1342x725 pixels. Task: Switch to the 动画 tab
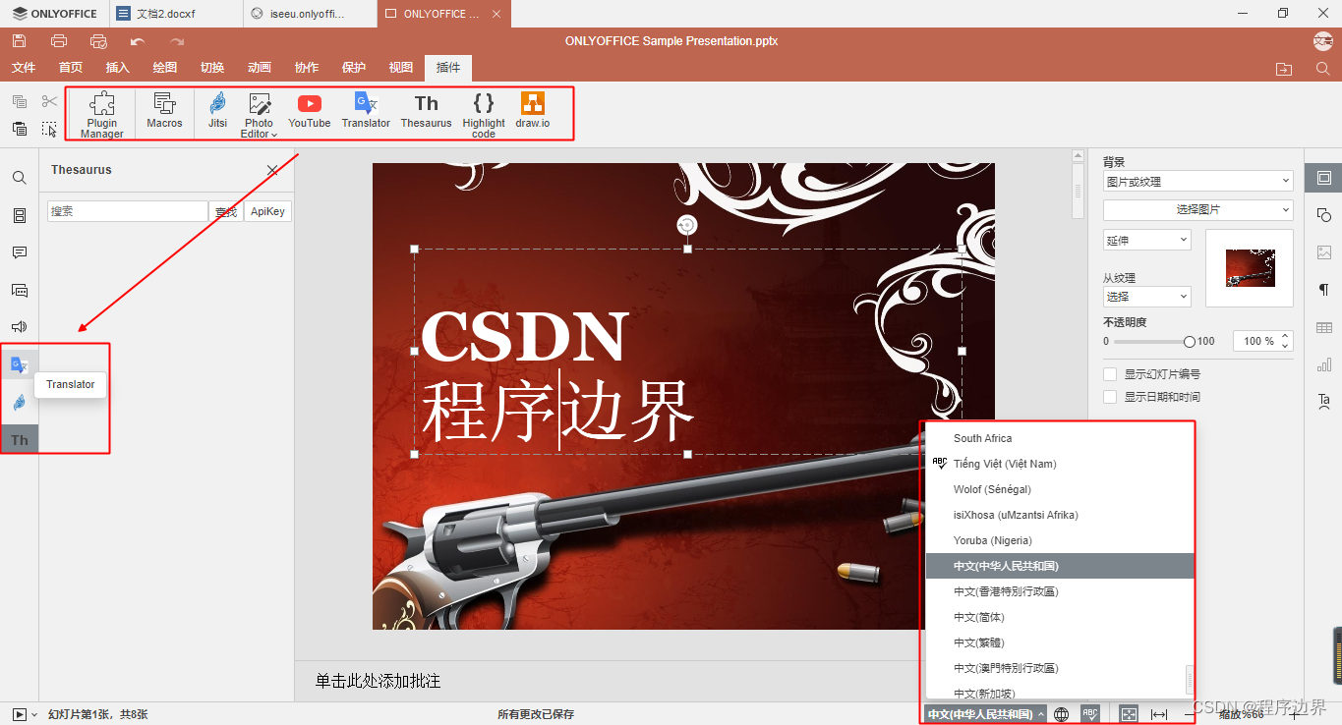tap(260, 68)
